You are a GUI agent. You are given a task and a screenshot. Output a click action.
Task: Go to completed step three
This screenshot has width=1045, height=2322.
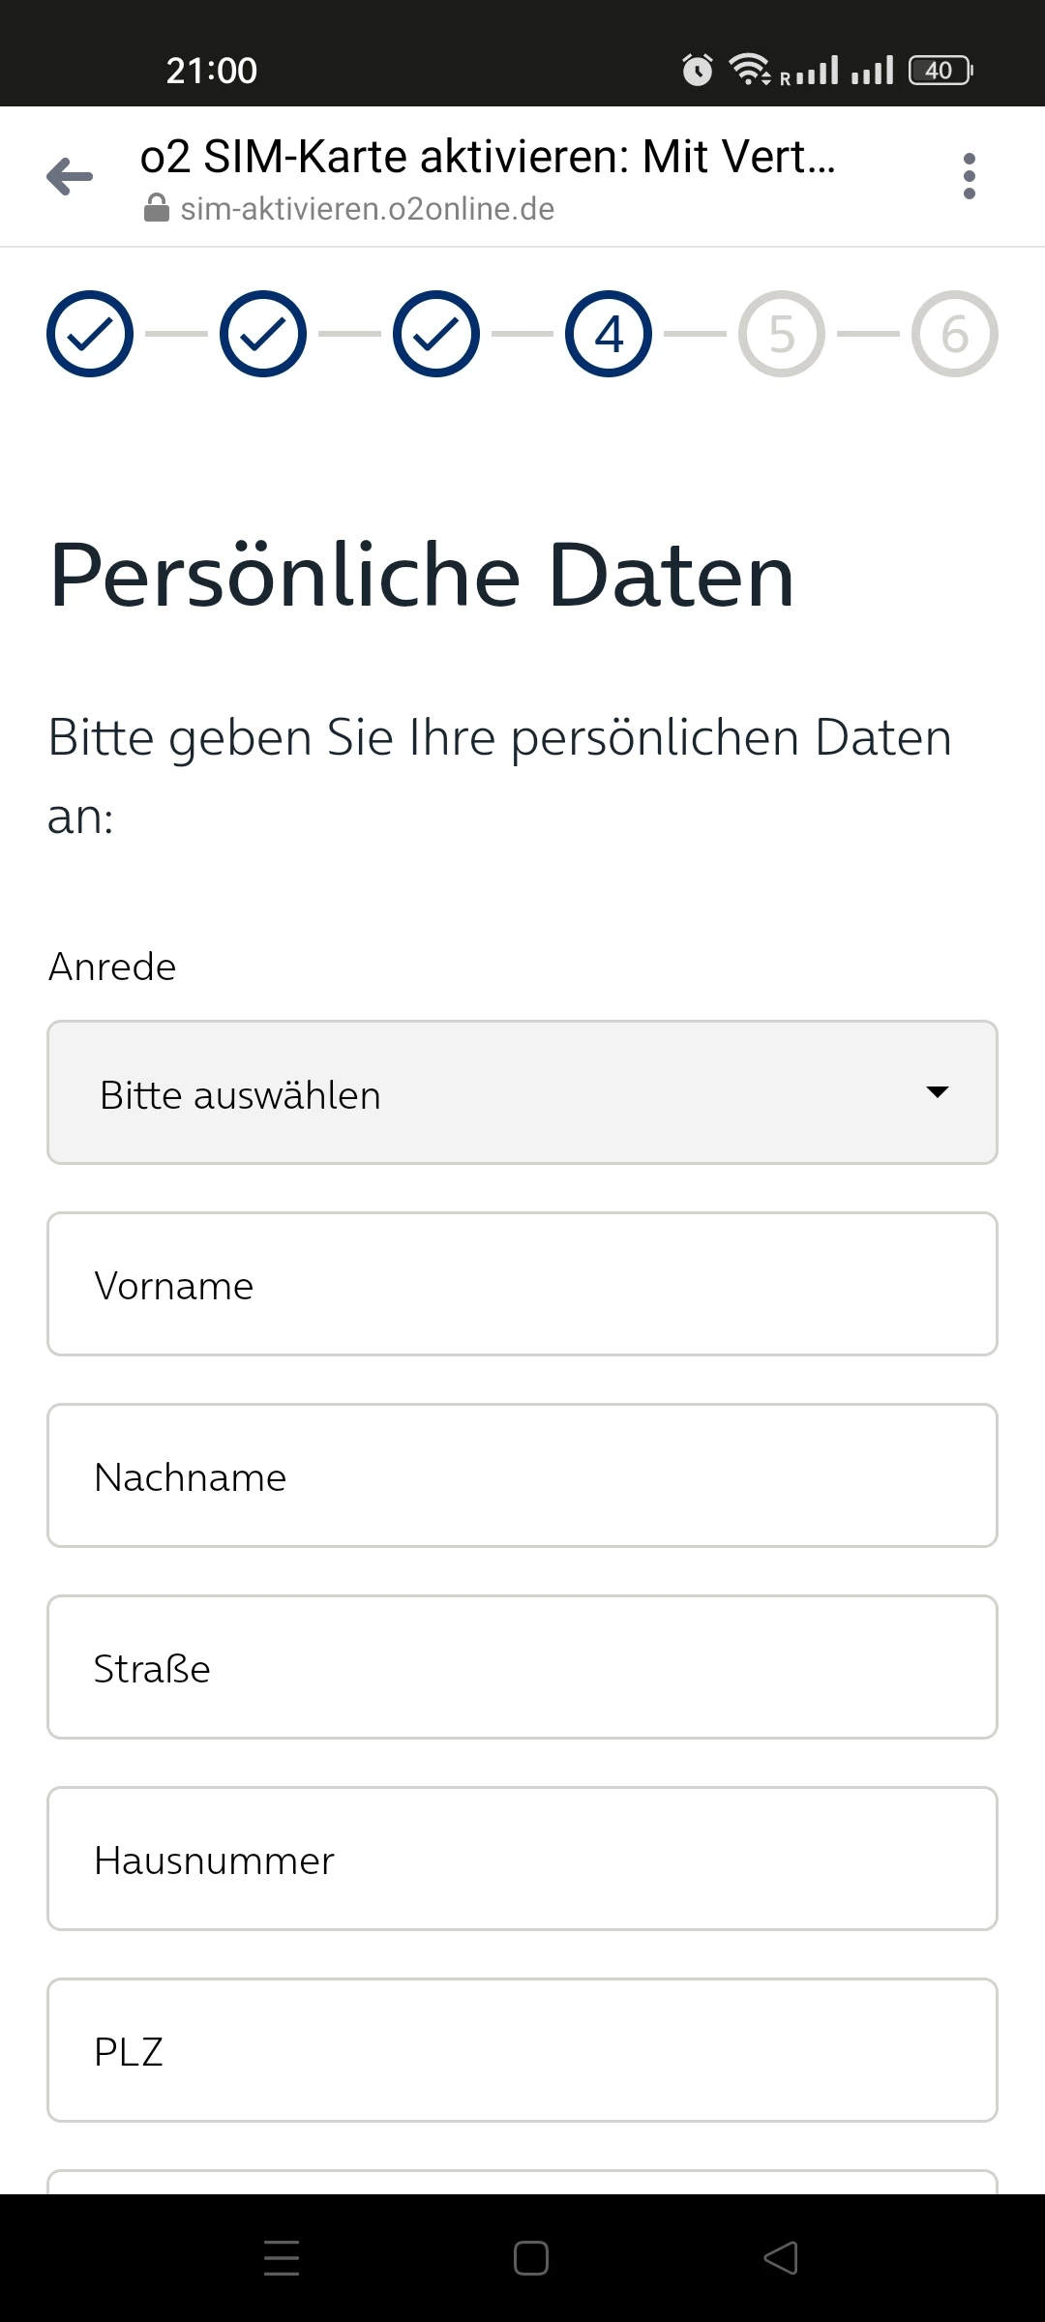(x=436, y=334)
